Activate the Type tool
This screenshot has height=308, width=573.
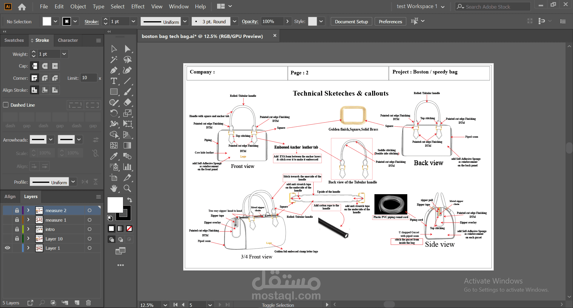click(114, 81)
